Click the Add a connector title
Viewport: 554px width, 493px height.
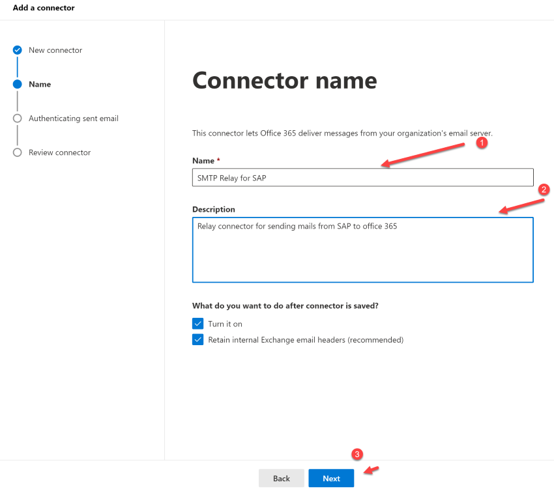coord(44,8)
